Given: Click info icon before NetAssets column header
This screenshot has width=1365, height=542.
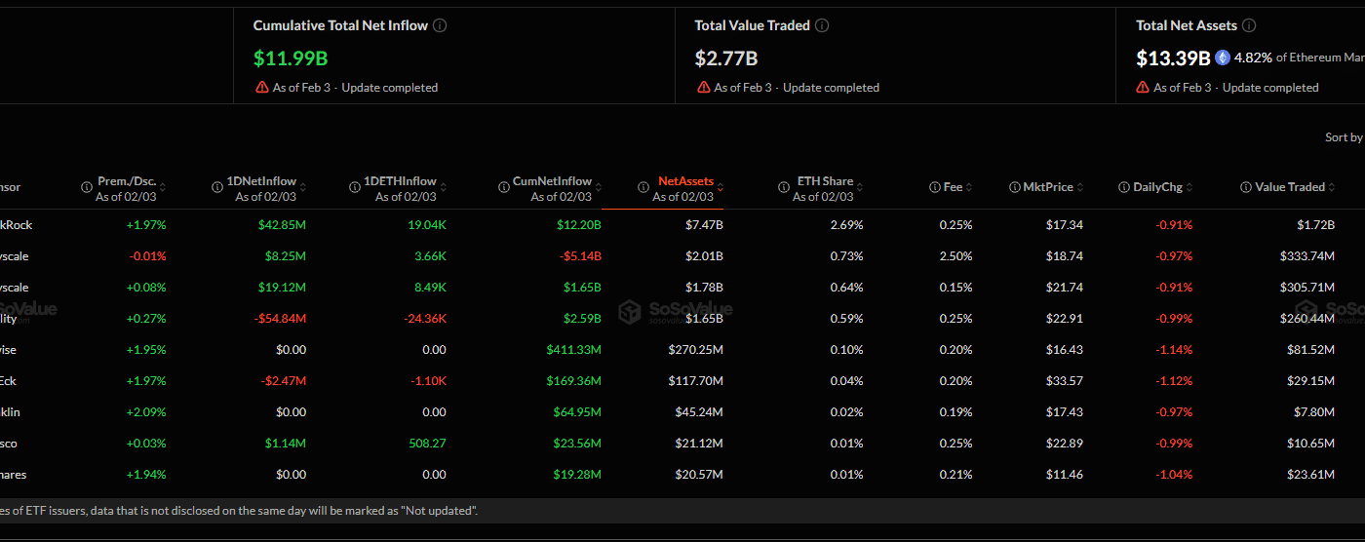Looking at the screenshot, I should coord(643,187).
